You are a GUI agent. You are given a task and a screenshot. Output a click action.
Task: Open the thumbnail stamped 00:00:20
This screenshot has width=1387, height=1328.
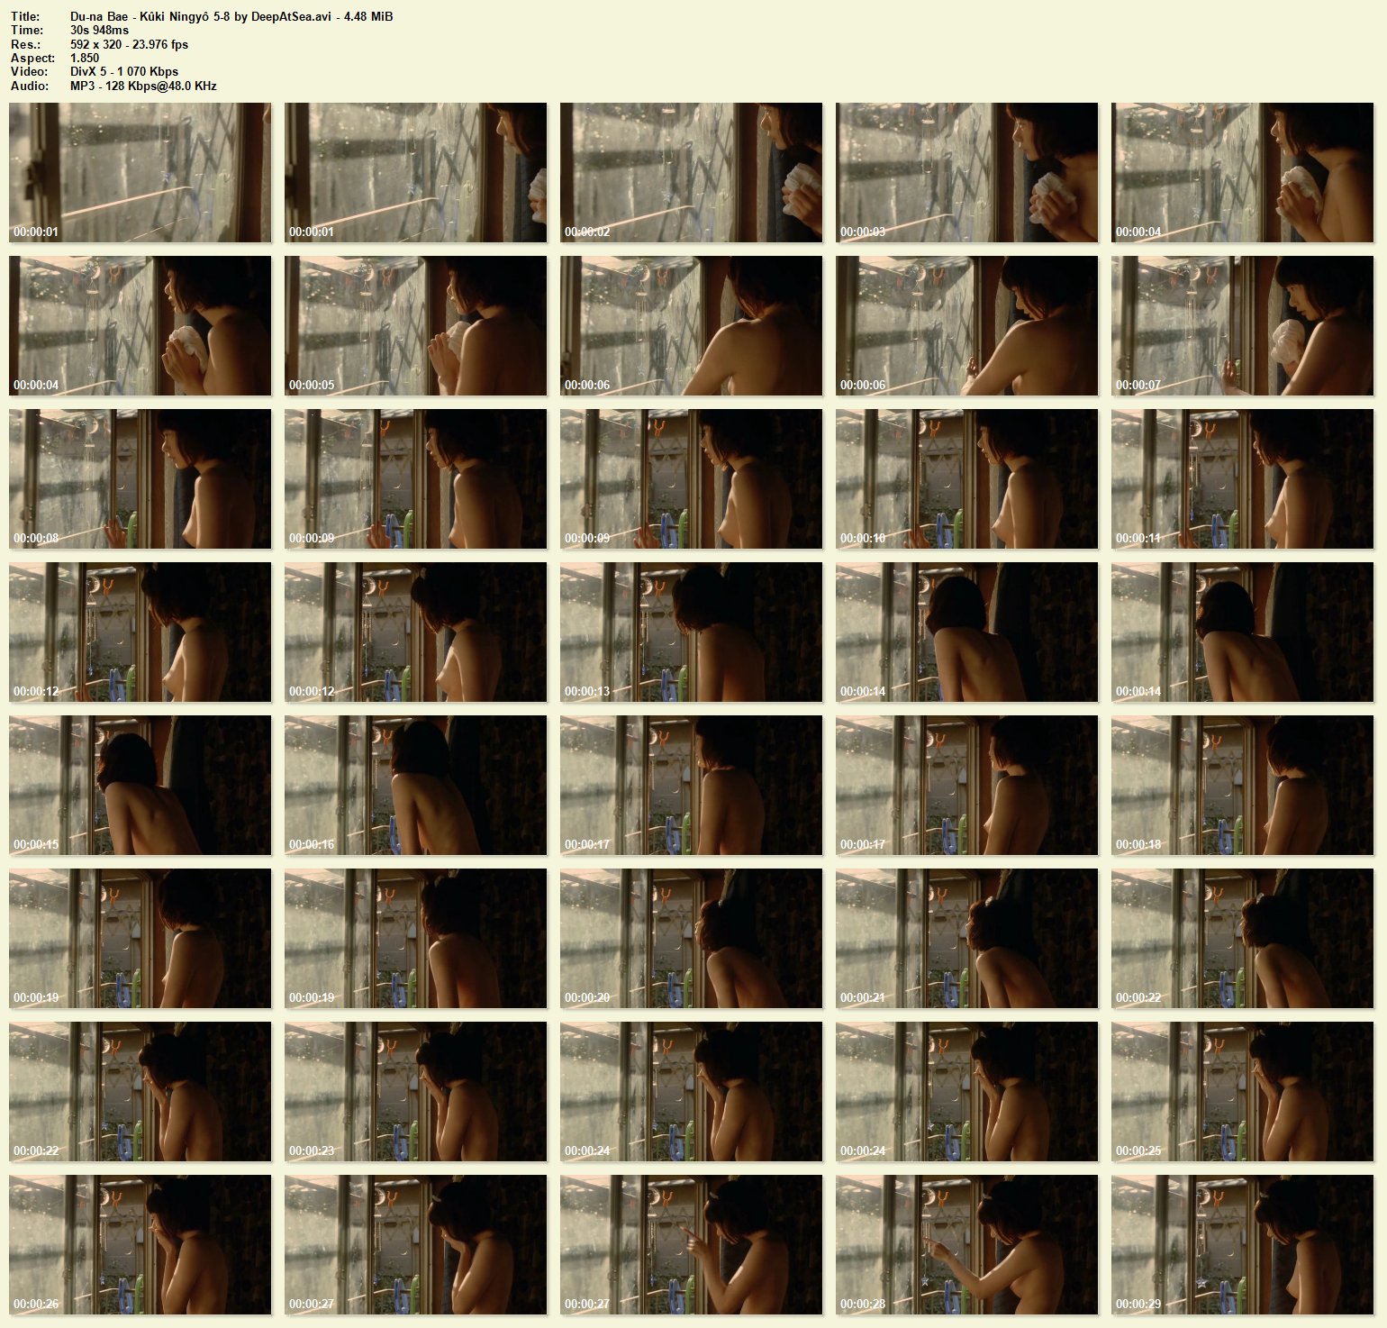tap(691, 938)
